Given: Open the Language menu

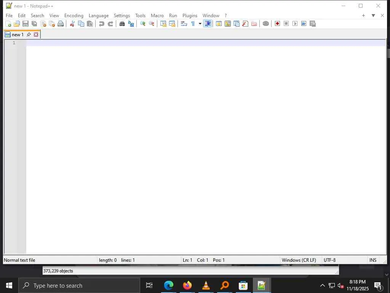Looking at the screenshot, I should (x=99, y=15).
